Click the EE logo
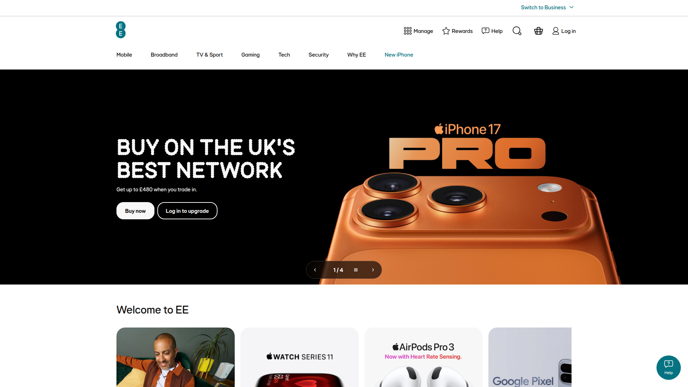Screen dimensions: 688x387 click(x=121, y=30)
